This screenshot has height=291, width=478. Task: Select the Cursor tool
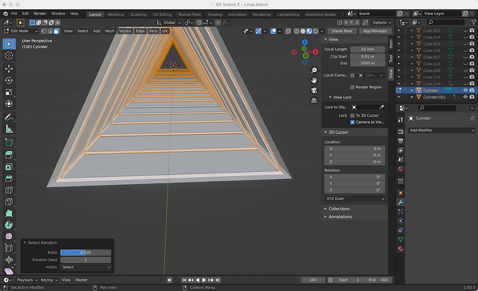point(9,56)
